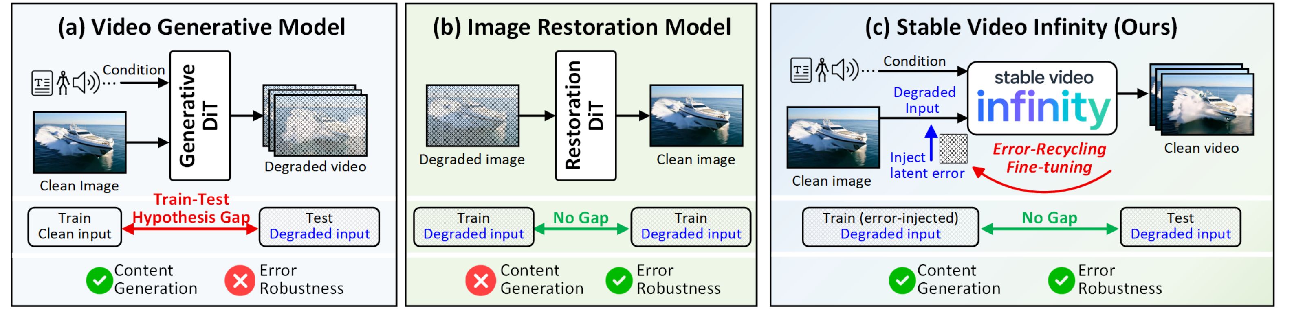Click the Degraded image thumbnail in panel (b)
This screenshot has width=1294, height=319.
[472, 116]
